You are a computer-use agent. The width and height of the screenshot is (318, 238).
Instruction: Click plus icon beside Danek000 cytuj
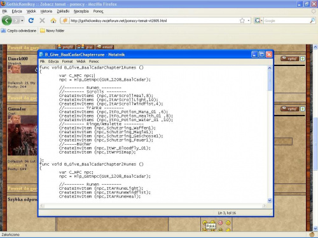pos(303,58)
